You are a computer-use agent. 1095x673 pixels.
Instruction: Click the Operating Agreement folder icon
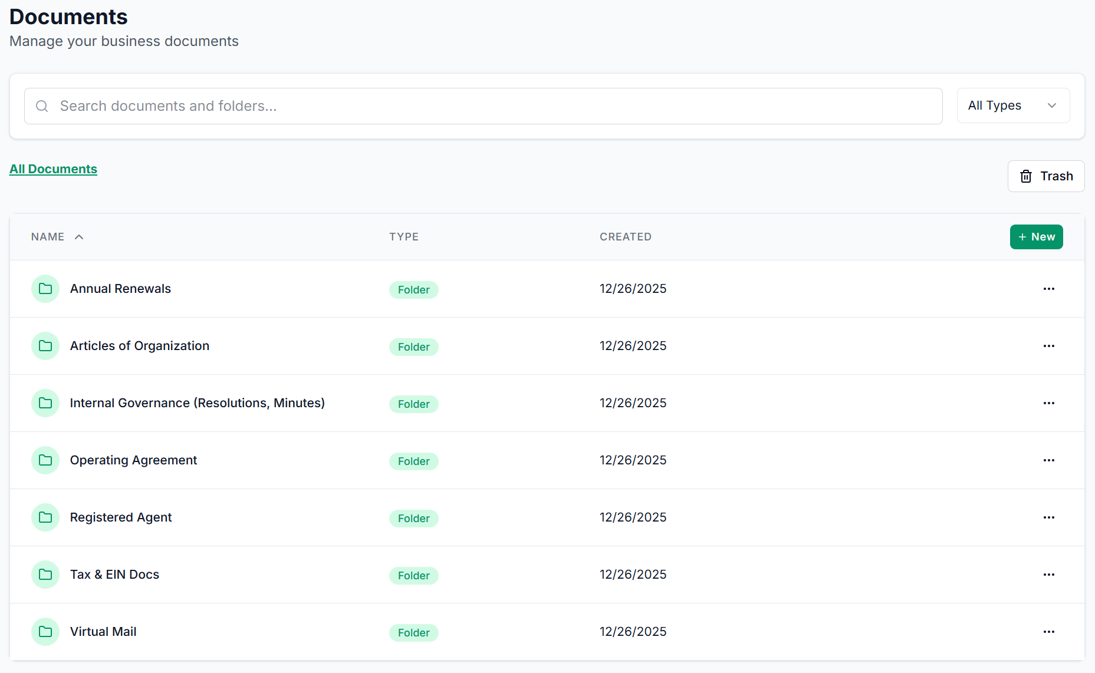[x=45, y=460]
